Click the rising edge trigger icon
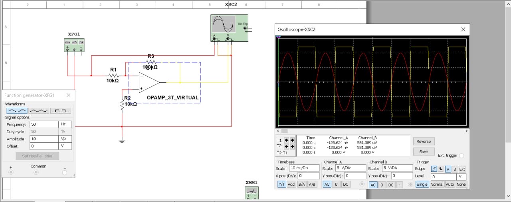 434,169
